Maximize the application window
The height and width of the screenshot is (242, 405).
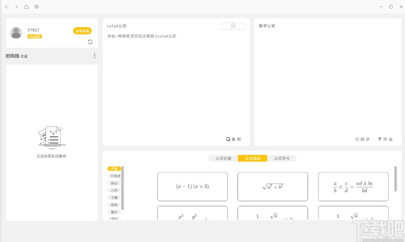(x=391, y=7)
